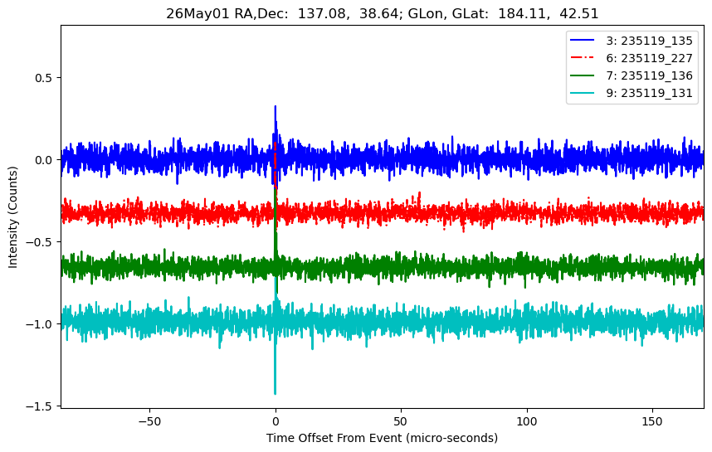Click the plot title with RA,Dec coordinates
Screen dimensions: 712x452
[383, 13]
